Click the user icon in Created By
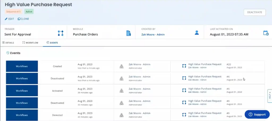 point(197,33)
